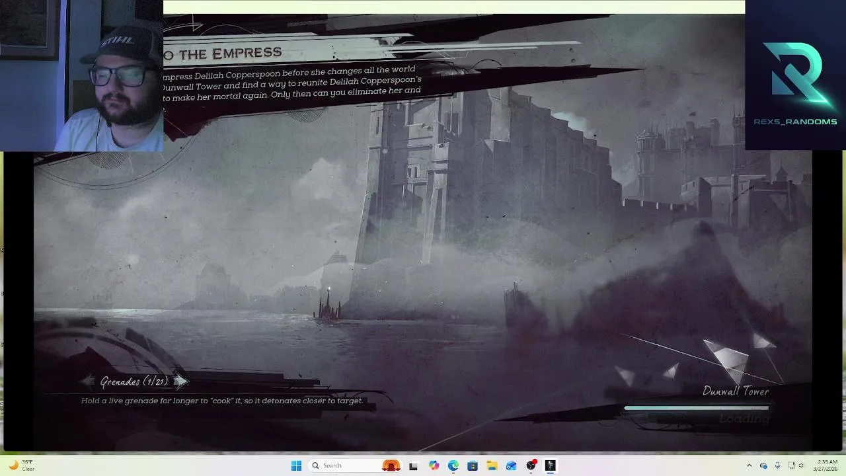Show the previous loading tip arrow
Screen dimensions: 846x476
click(88, 381)
